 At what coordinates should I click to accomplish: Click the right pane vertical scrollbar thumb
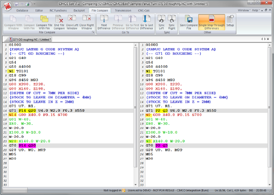click(269, 107)
